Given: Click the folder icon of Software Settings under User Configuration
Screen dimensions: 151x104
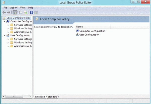Looking at the screenshot, I should click(12, 39).
